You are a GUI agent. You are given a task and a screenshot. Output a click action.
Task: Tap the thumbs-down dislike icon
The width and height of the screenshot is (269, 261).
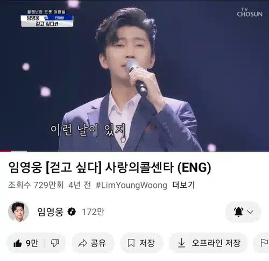[55, 243]
